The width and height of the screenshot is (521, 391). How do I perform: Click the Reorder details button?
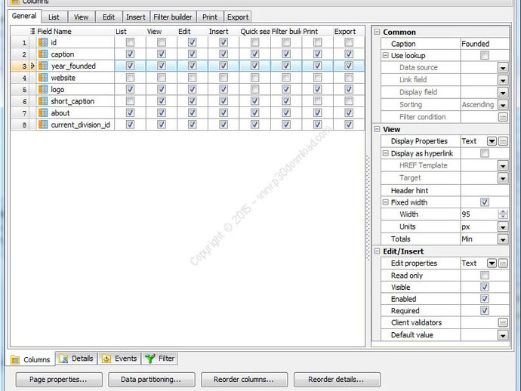pyautogui.click(x=337, y=380)
